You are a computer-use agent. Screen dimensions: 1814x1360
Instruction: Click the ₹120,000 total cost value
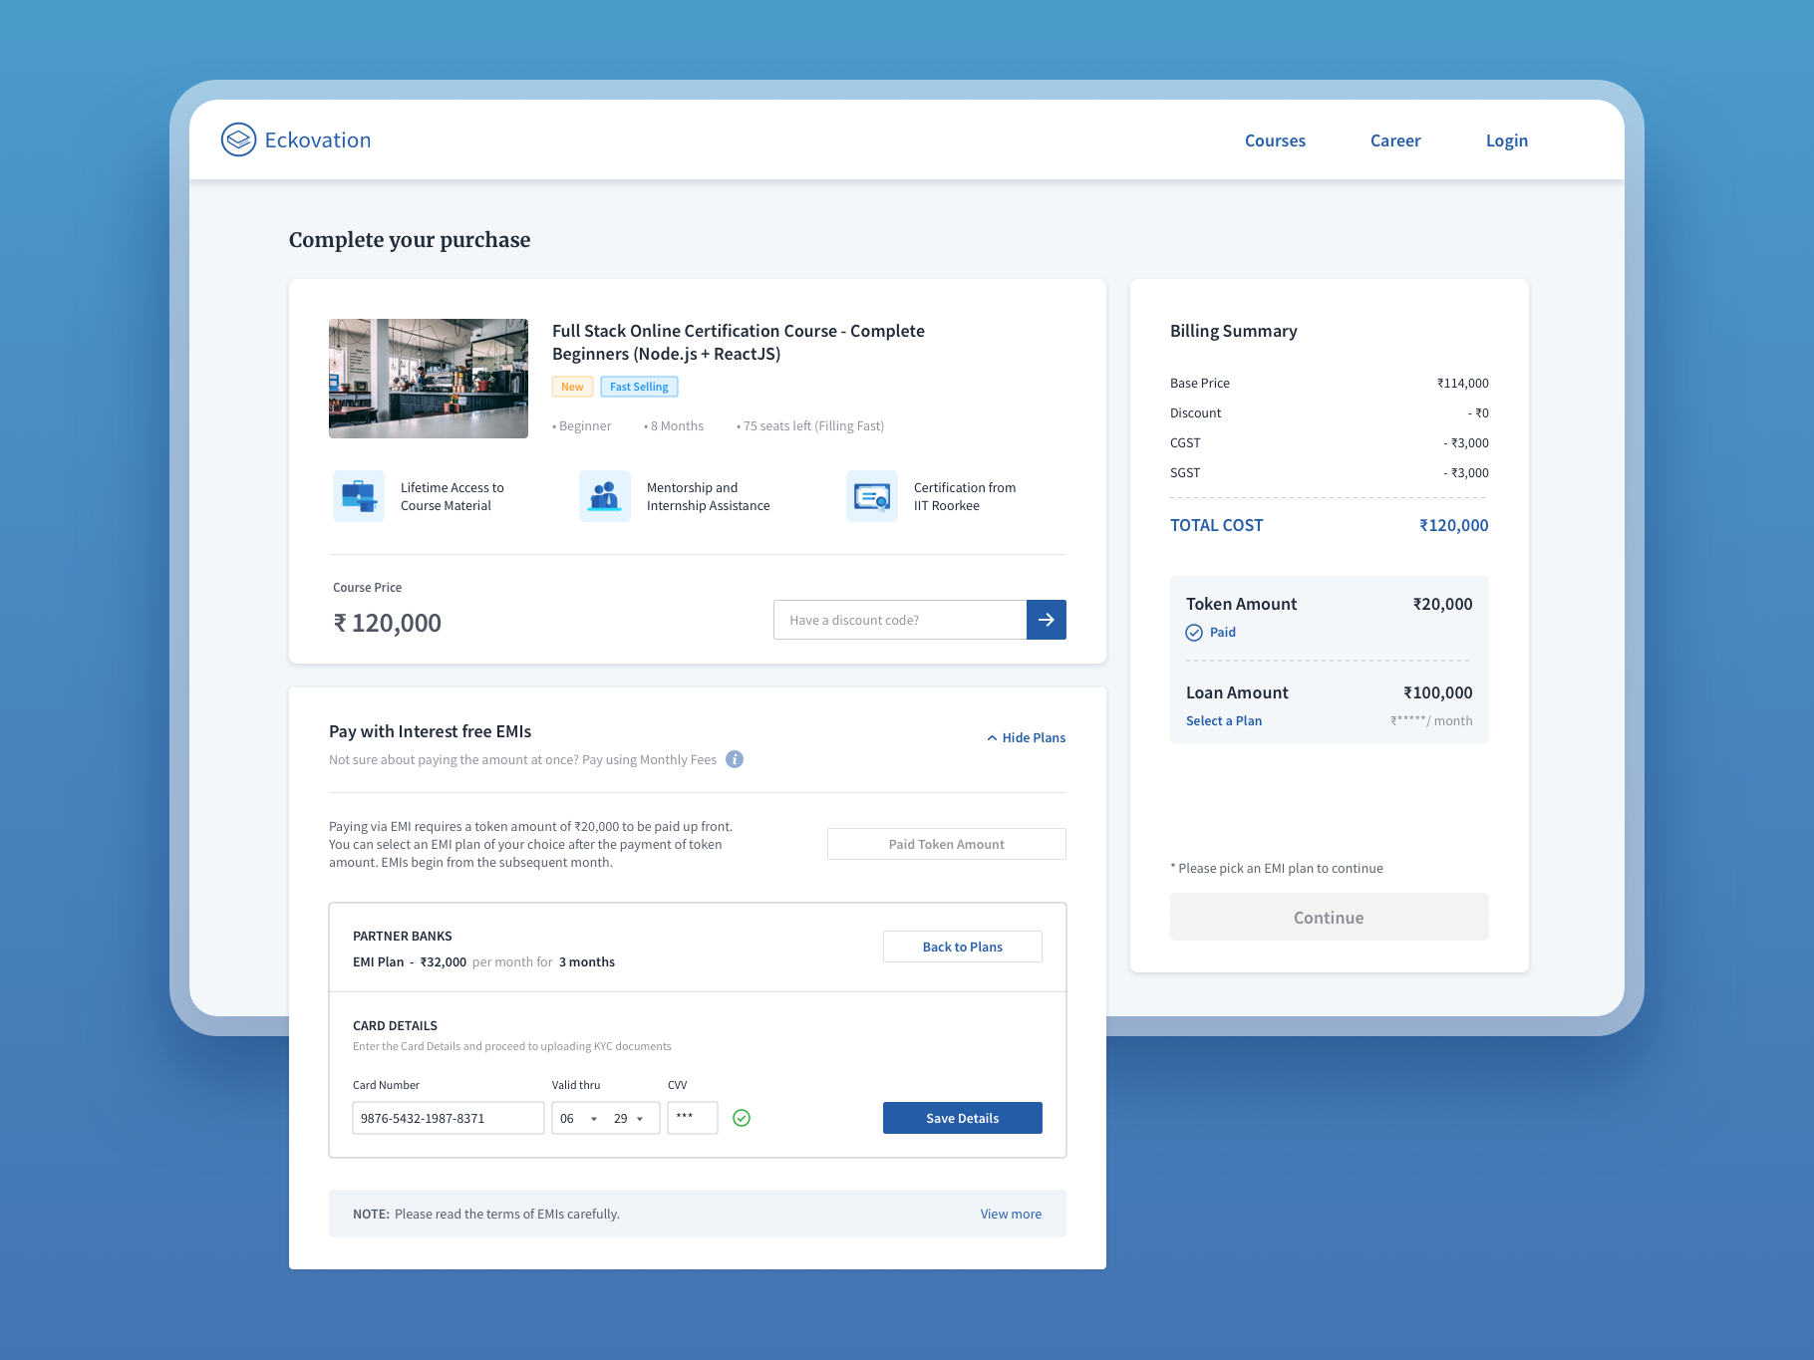(1454, 525)
